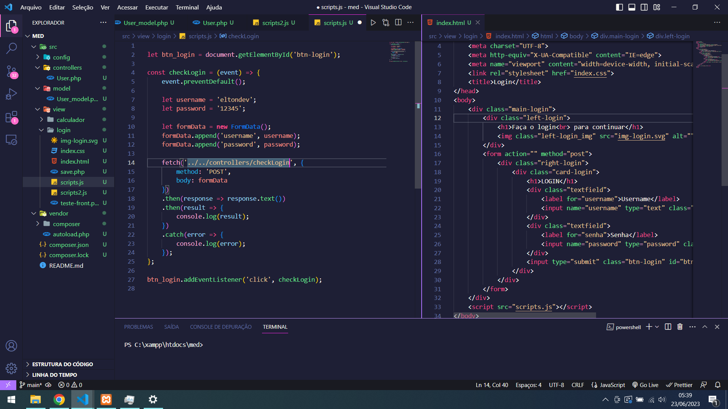Click the Run Code play icon
Viewport: 728px width, 409px height.
pos(373,23)
